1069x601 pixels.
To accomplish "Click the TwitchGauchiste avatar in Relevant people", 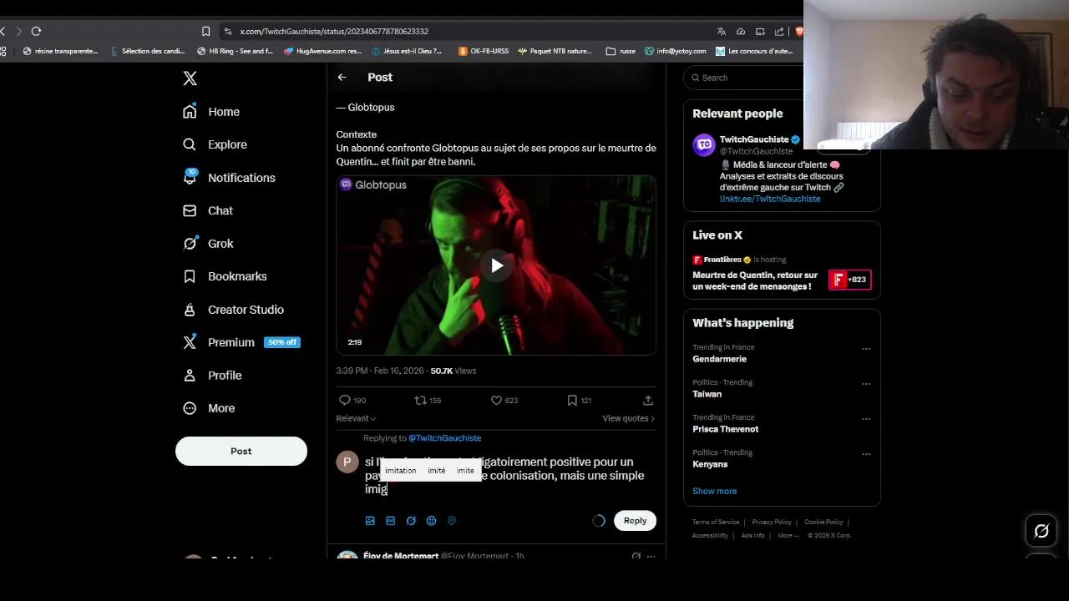I will (x=704, y=145).
